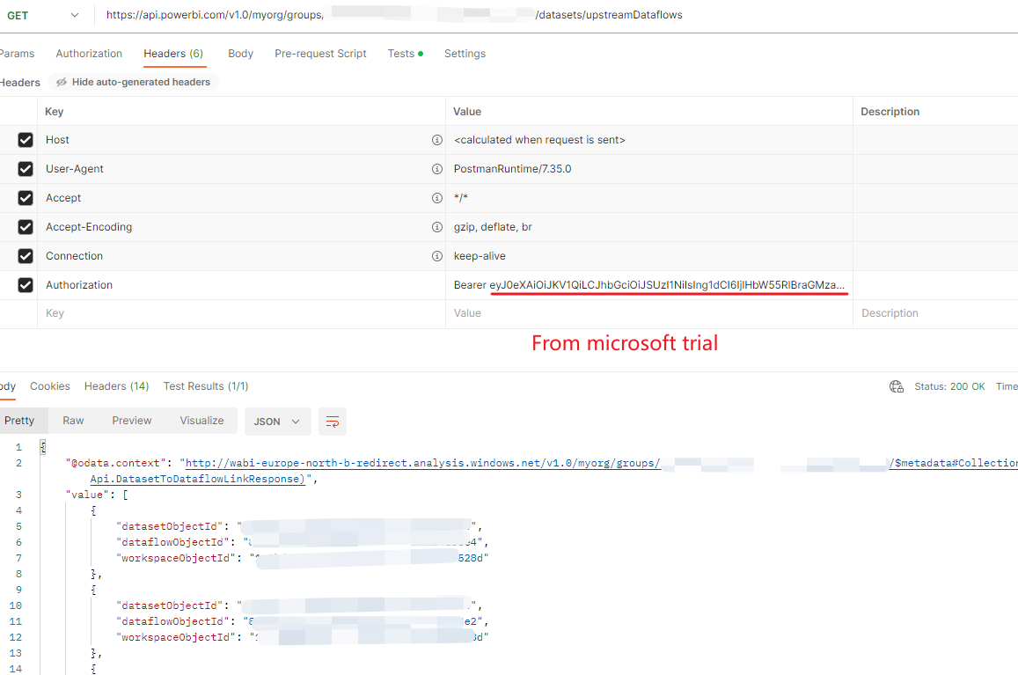
Task: Click the Api.DatasetToDataflowLinkResponse link
Action: coord(197,479)
